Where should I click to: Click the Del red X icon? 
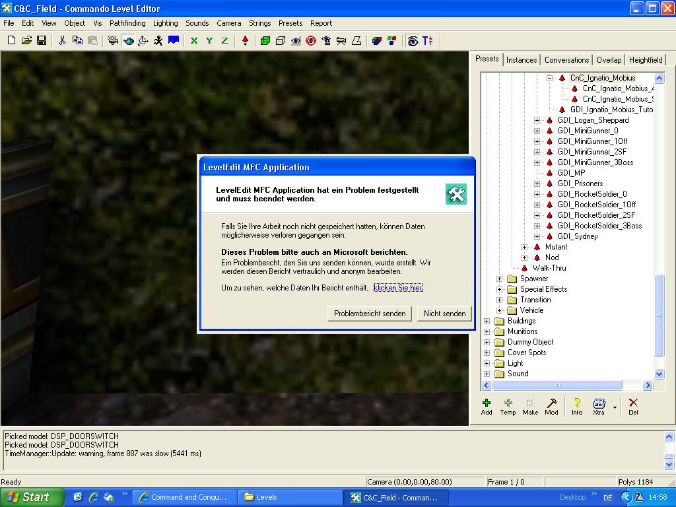coord(633,406)
